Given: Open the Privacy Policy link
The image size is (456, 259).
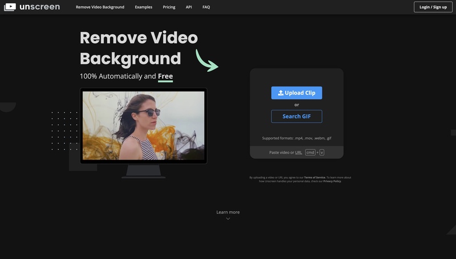Looking at the screenshot, I should (332, 181).
